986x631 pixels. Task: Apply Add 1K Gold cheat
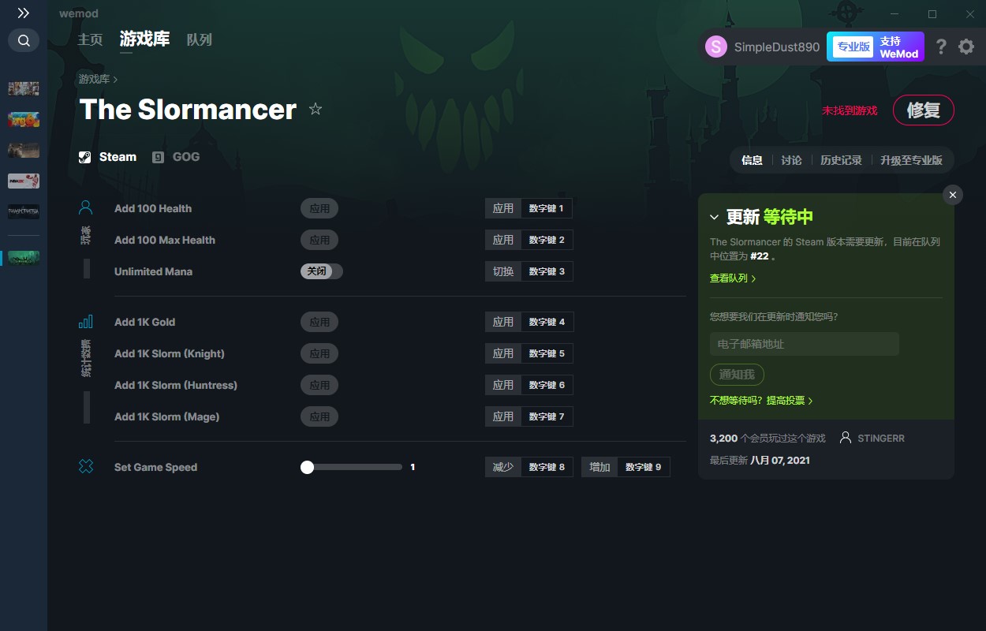319,322
